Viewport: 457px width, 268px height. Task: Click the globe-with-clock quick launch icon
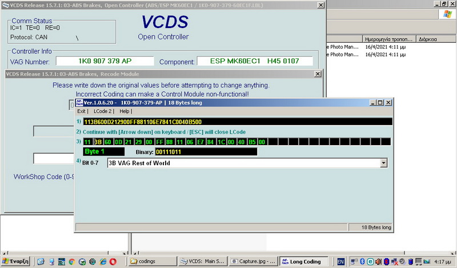pyautogui.click(x=82, y=262)
